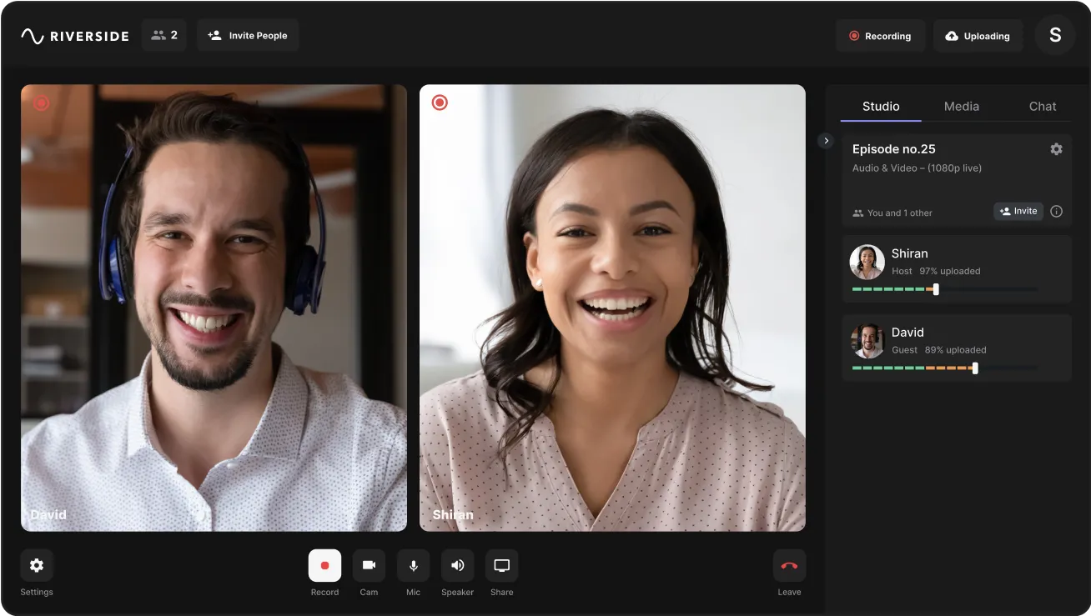Open the Share screen option
Image resolution: width=1091 pixels, height=616 pixels.
[x=501, y=564]
